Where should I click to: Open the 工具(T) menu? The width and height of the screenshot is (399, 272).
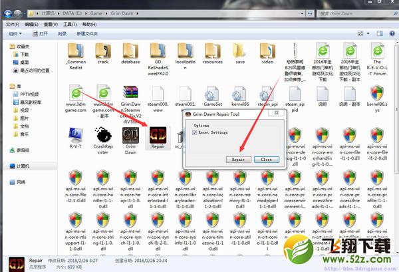[x=70, y=25]
